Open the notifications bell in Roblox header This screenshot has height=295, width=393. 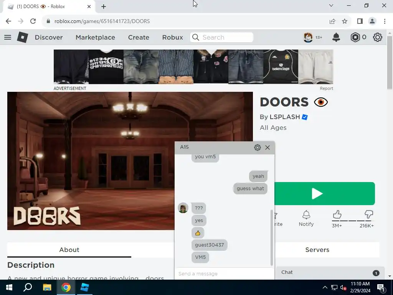point(336,37)
